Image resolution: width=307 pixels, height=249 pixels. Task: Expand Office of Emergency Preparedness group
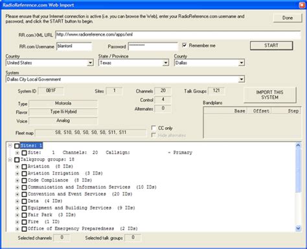(x=17, y=229)
